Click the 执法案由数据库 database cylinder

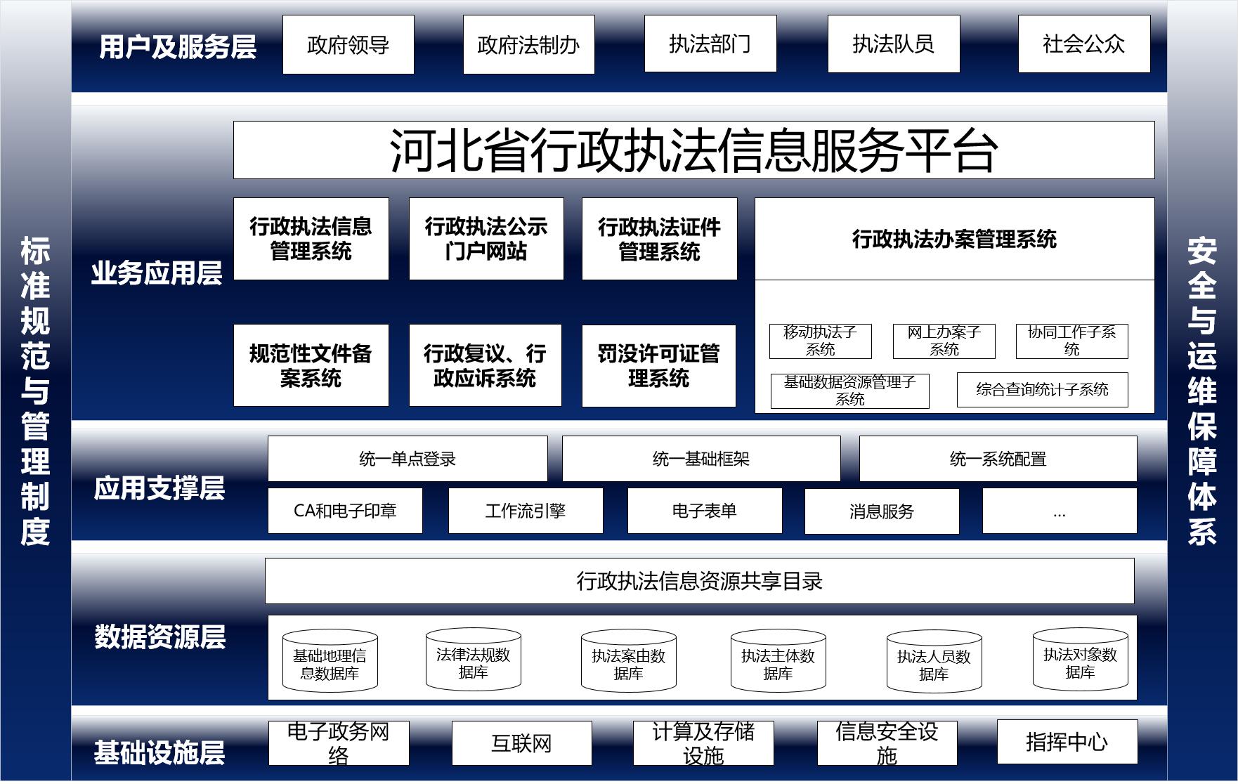(628, 662)
